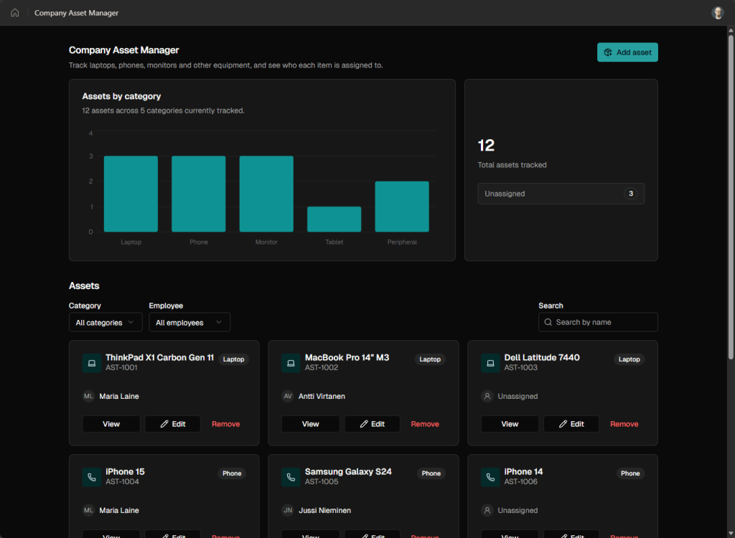Click the home icon in the top bar
The height and width of the screenshot is (538, 735).
click(15, 13)
